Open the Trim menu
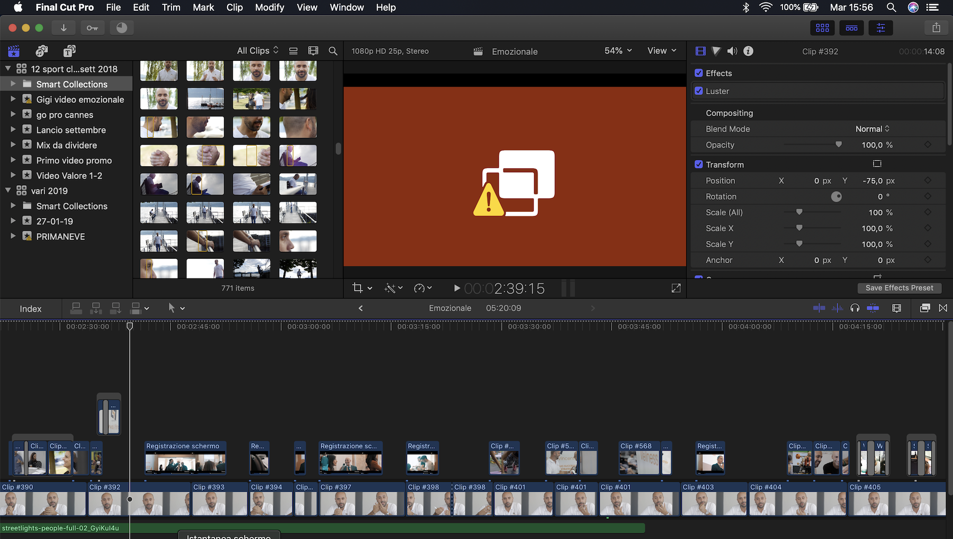Viewport: 953px width, 539px height. click(x=171, y=7)
